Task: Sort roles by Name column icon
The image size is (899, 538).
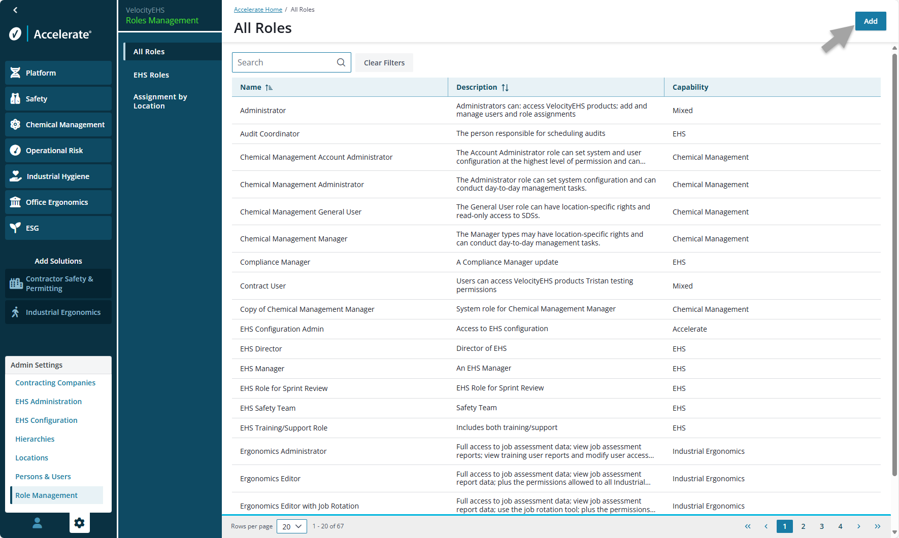Action: (269, 88)
